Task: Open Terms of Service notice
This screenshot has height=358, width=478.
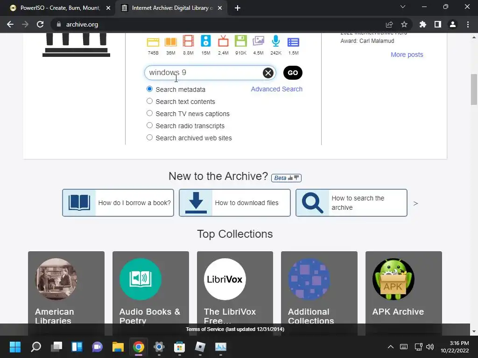Action: (x=235, y=330)
